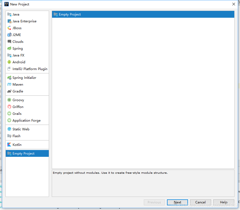Click the Static Web globe icon
The image size is (240, 210).
[x=9, y=129]
